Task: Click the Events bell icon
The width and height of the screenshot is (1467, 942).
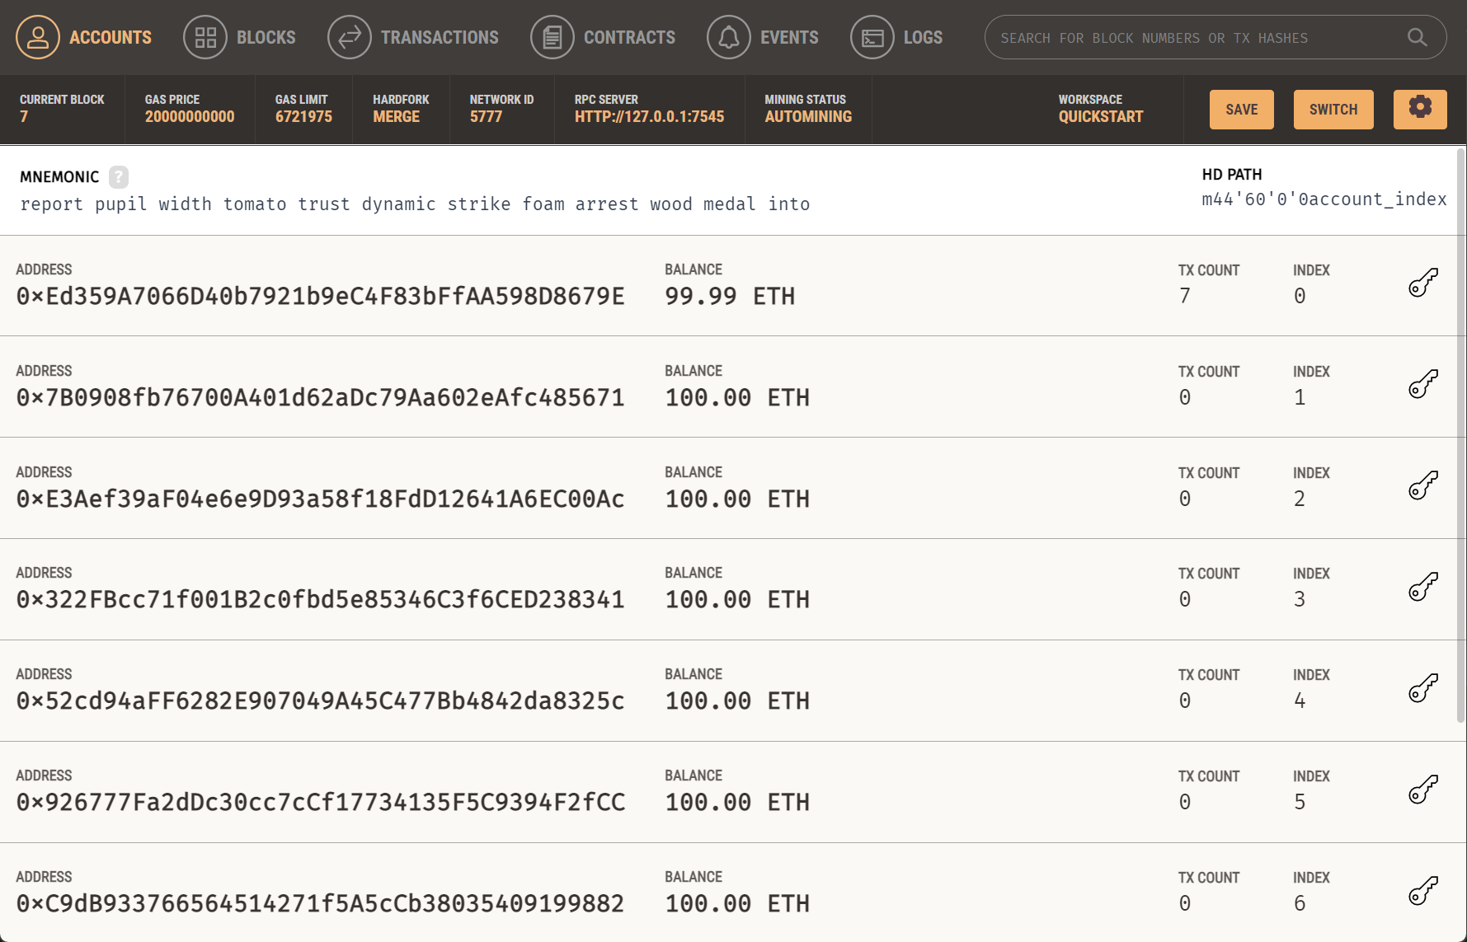Action: [x=729, y=37]
